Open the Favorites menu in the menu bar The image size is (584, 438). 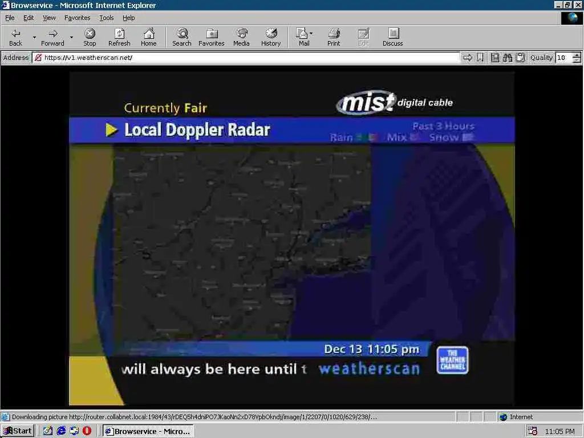point(77,18)
